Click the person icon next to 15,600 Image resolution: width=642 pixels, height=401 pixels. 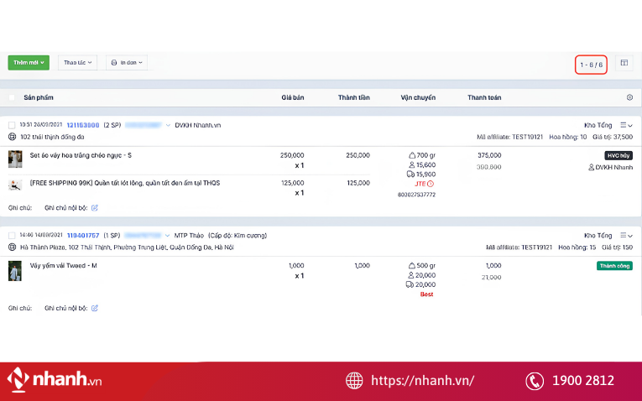point(411,165)
